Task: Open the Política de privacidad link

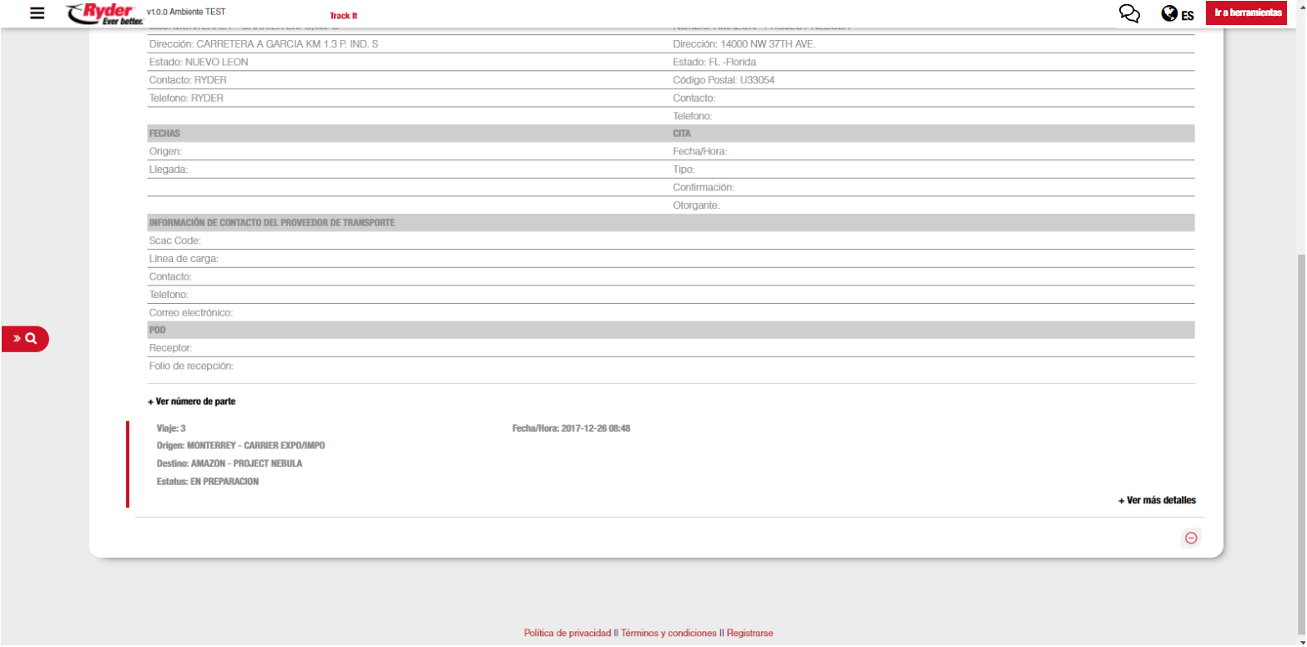Action: [567, 633]
